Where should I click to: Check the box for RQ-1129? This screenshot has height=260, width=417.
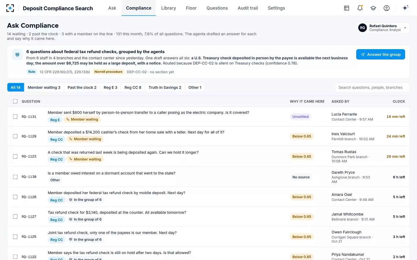tap(15, 136)
